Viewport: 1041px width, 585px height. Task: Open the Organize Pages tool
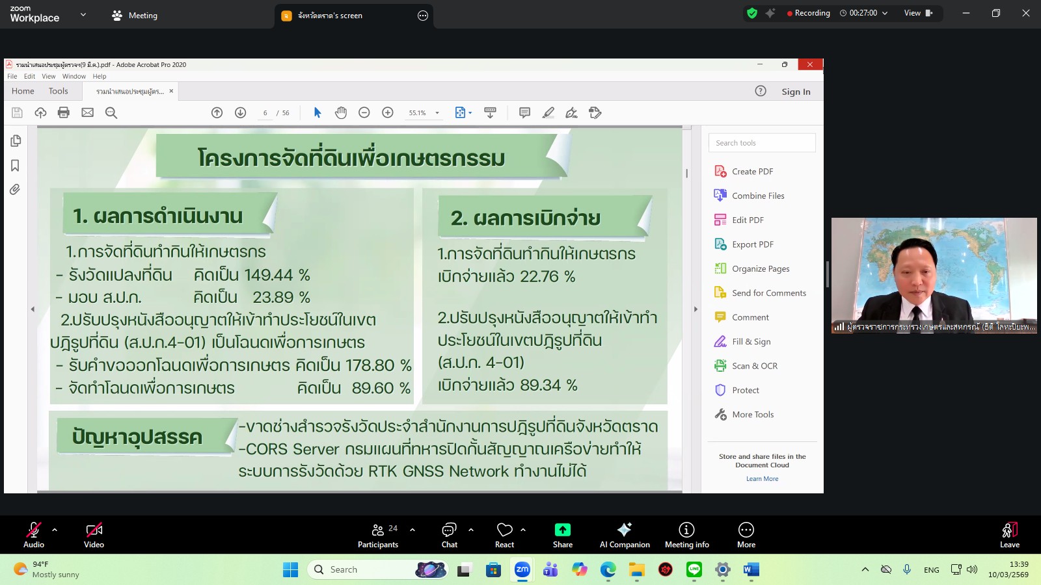click(x=761, y=268)
